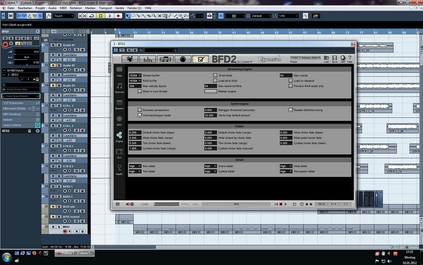Click the Restart engine button
The image size is (423, 265).
[211, 91]
